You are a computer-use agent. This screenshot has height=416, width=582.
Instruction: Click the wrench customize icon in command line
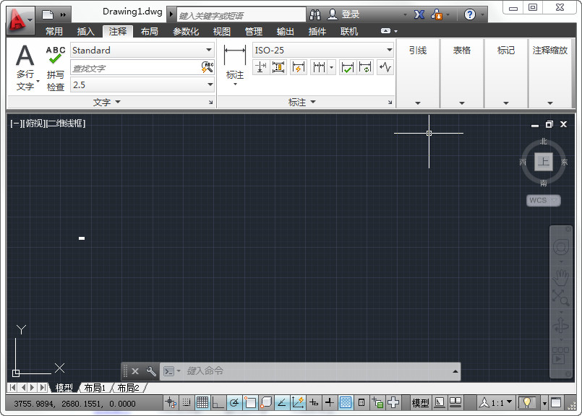pos(151,371)
